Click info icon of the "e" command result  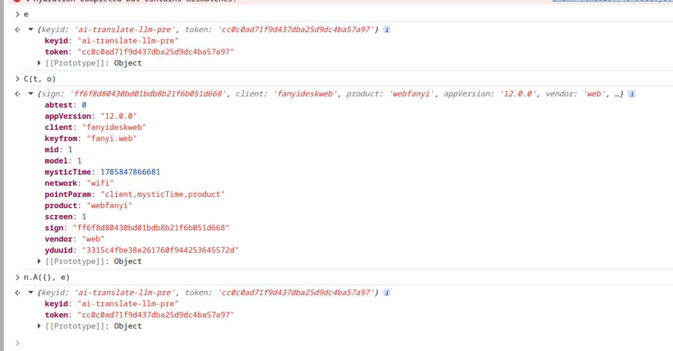(x=387, y=30)
